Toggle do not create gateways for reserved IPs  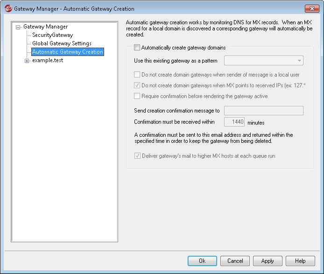(137, 85)
